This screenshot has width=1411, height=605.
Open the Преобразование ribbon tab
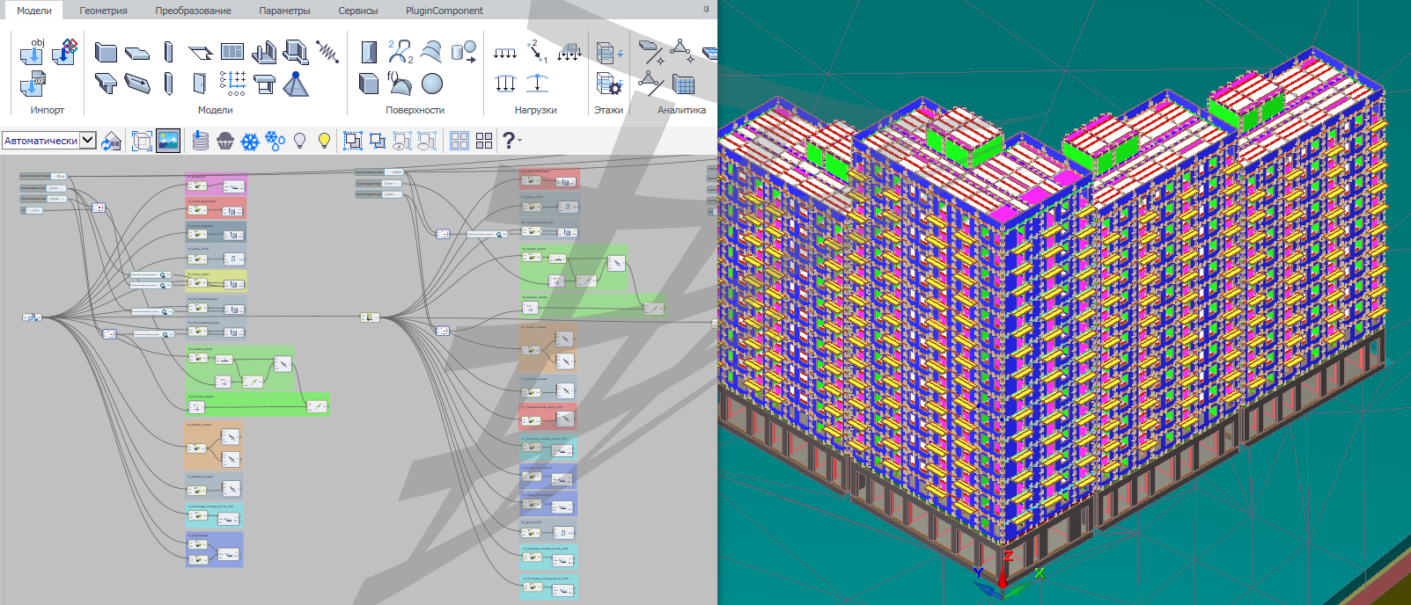coord(193,11)
